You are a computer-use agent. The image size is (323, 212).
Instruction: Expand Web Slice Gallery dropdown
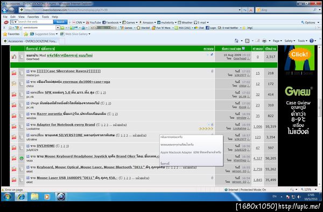89,34
